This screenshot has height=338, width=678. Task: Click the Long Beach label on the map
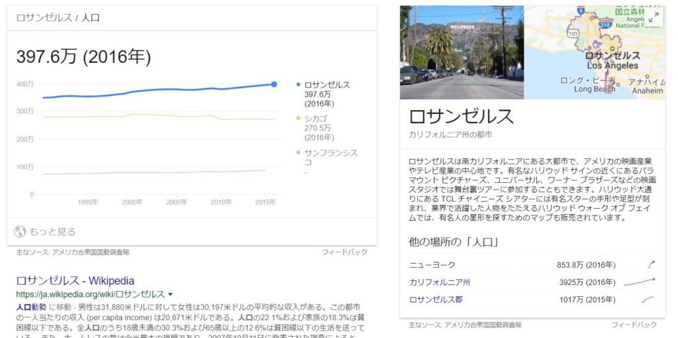[x=595, y=89]
